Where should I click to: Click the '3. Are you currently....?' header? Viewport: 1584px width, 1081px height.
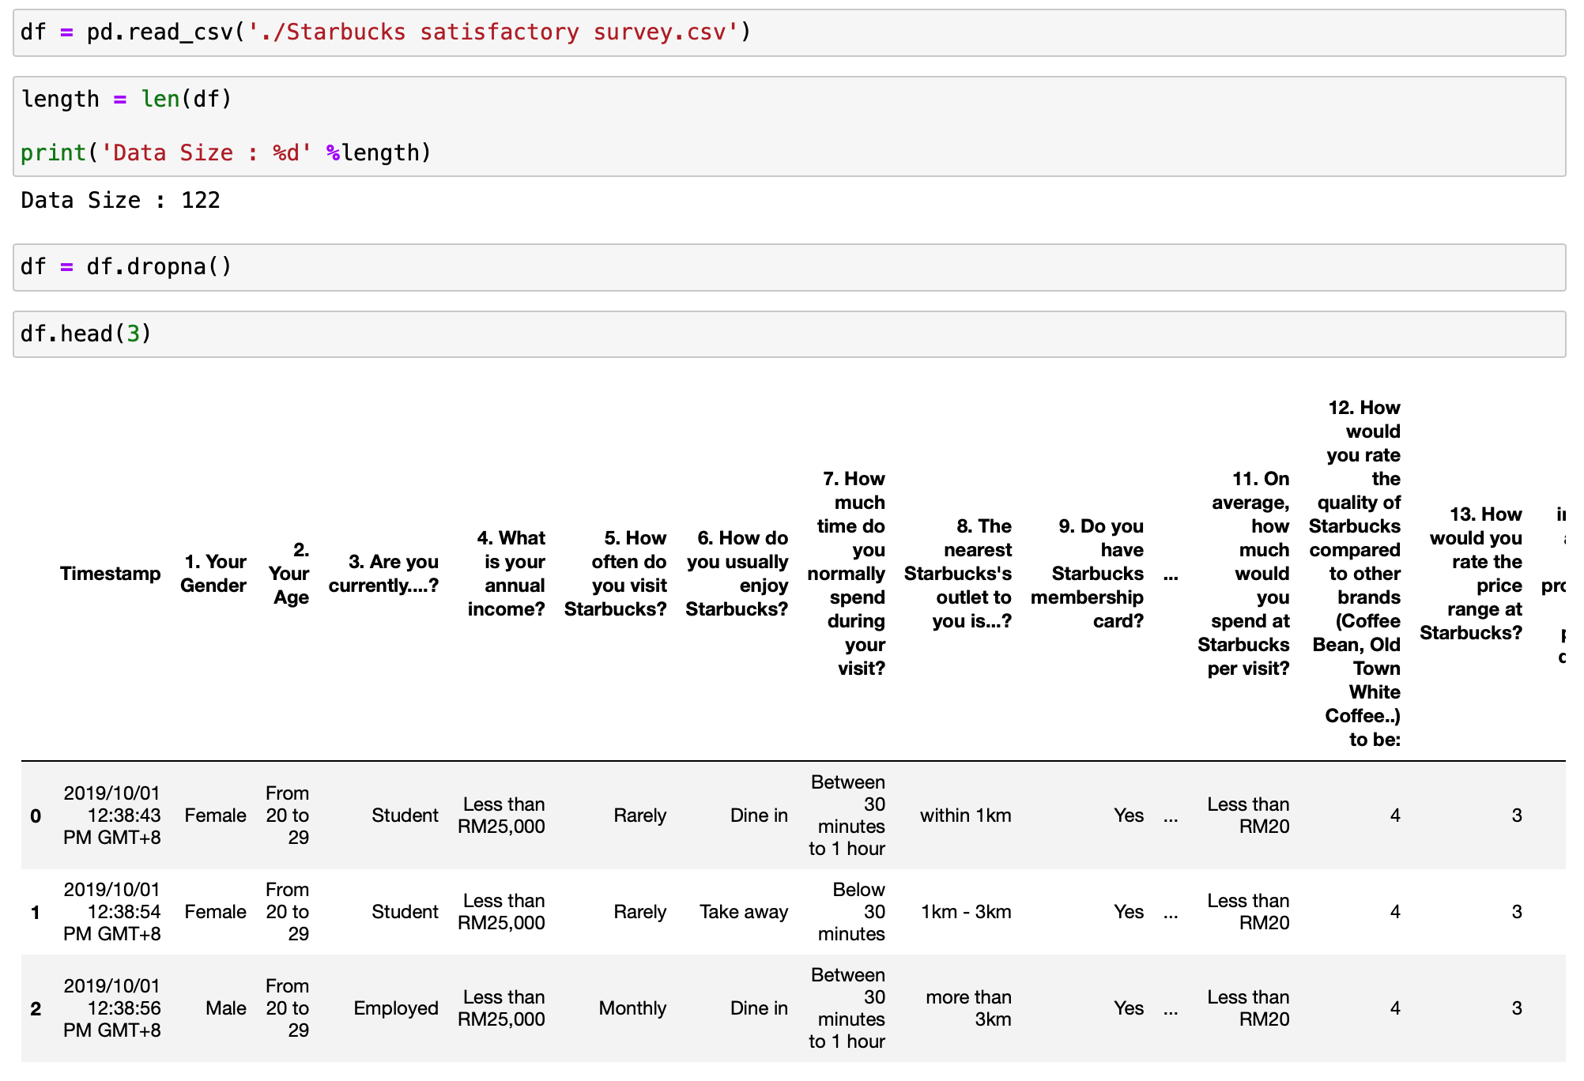tap(383, 574)
